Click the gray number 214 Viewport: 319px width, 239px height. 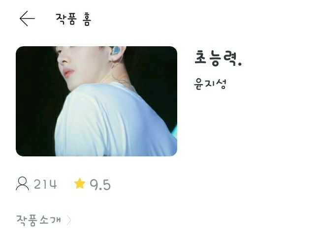pyautogui.click(x=45, y=184)
